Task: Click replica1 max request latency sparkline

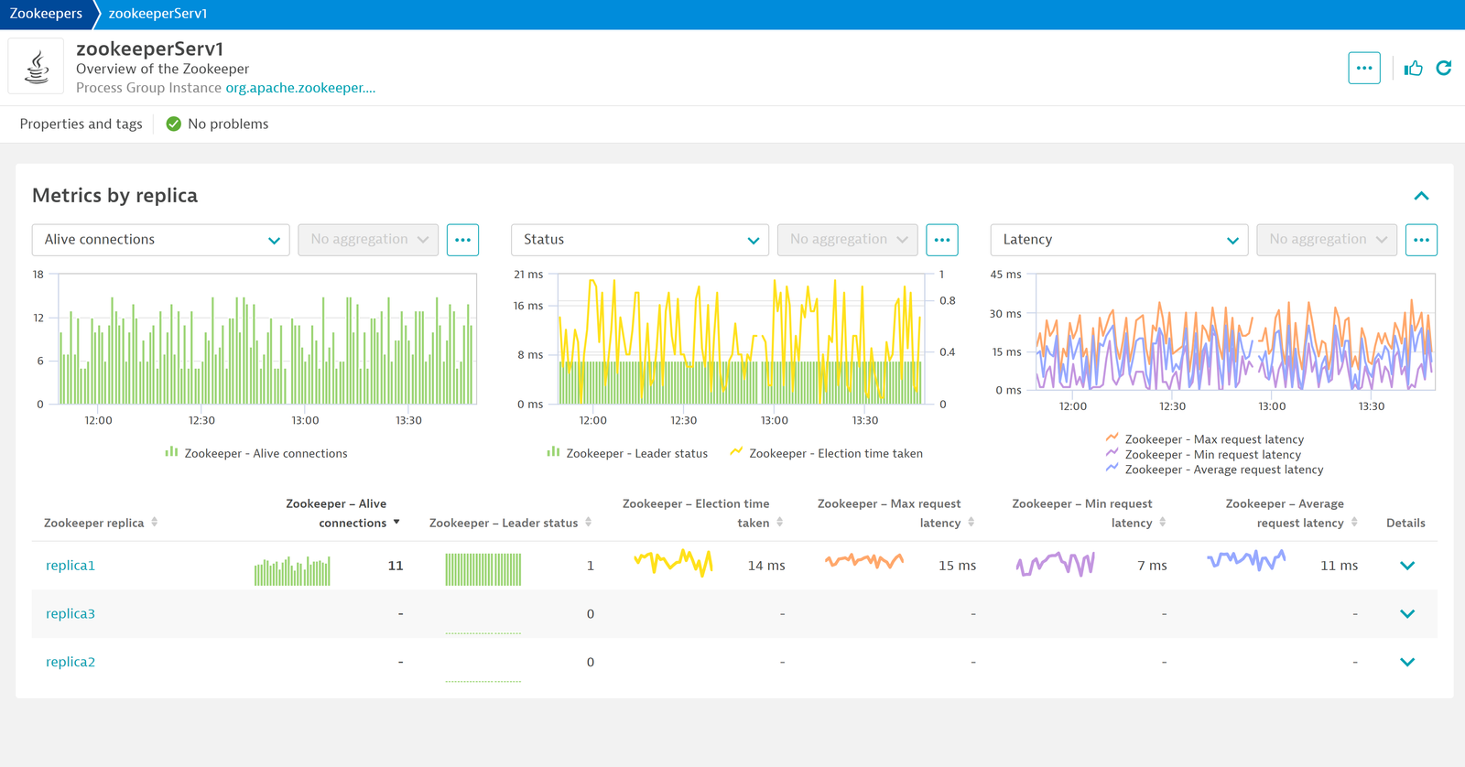Action: point(864,560)
